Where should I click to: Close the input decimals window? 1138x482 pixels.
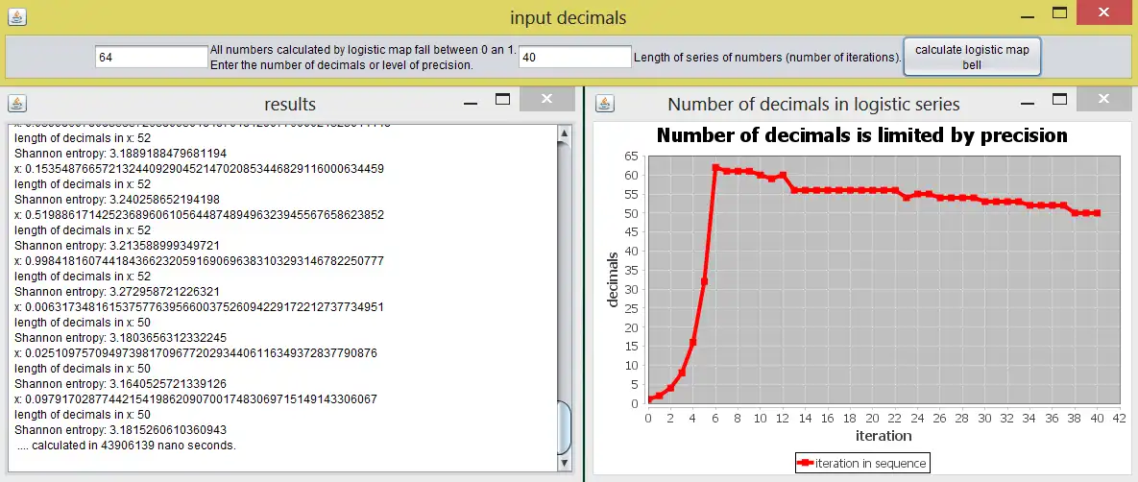point(1103,12)
